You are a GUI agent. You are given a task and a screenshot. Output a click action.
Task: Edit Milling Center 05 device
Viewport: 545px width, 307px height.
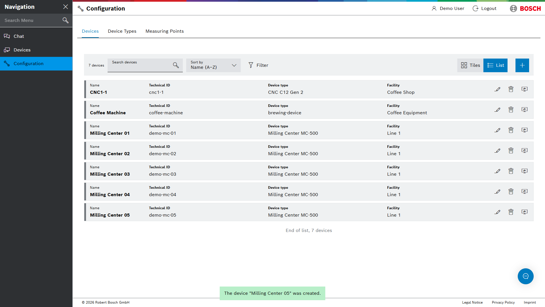pos(497,212)
